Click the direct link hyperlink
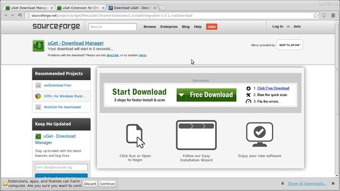This screenshot has height=191, width=340. click(113, 55)
